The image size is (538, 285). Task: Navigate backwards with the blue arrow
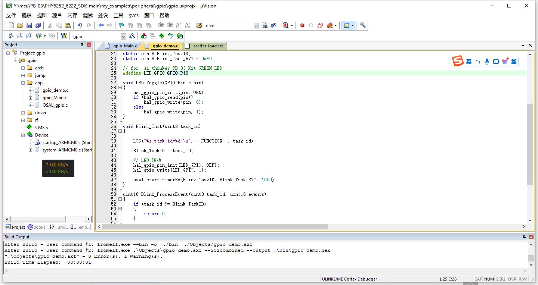[x=101, y=25]
